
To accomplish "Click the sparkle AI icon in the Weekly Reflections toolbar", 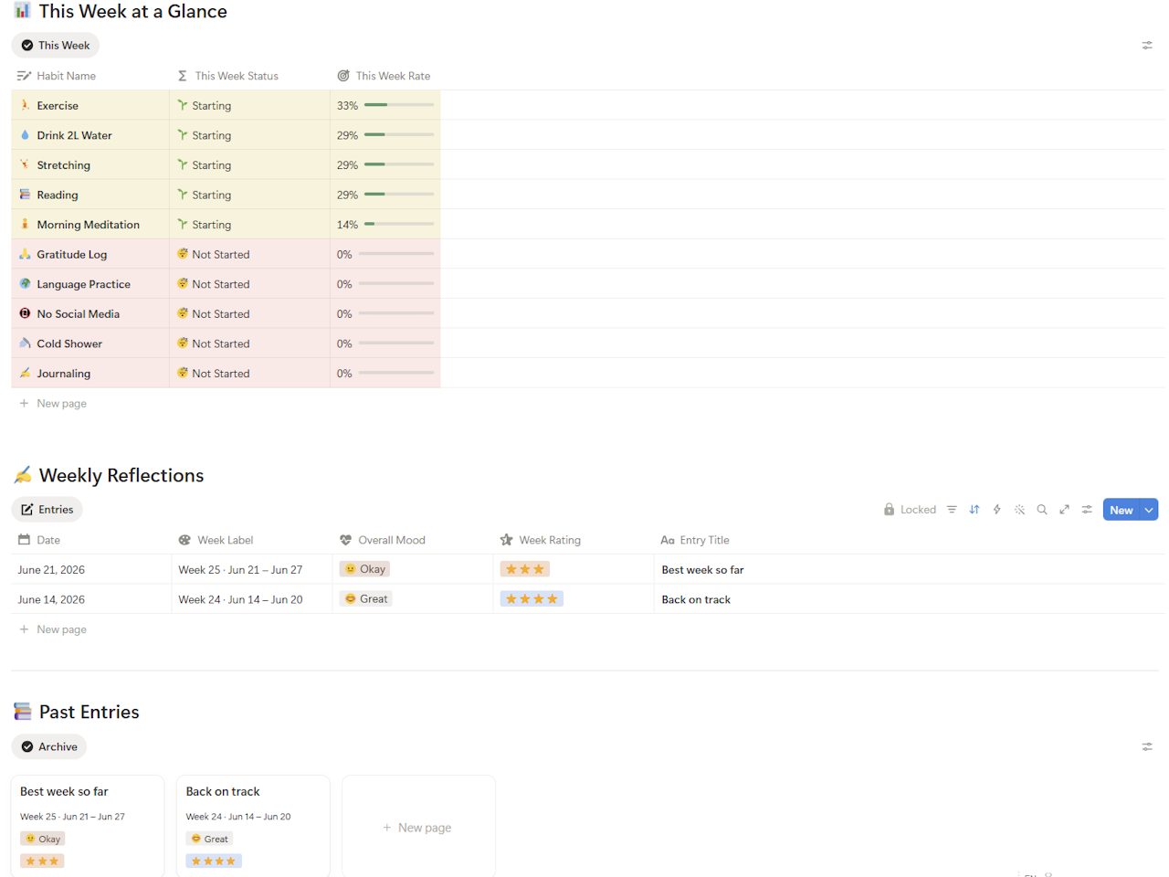I will tap(1020, 510).
